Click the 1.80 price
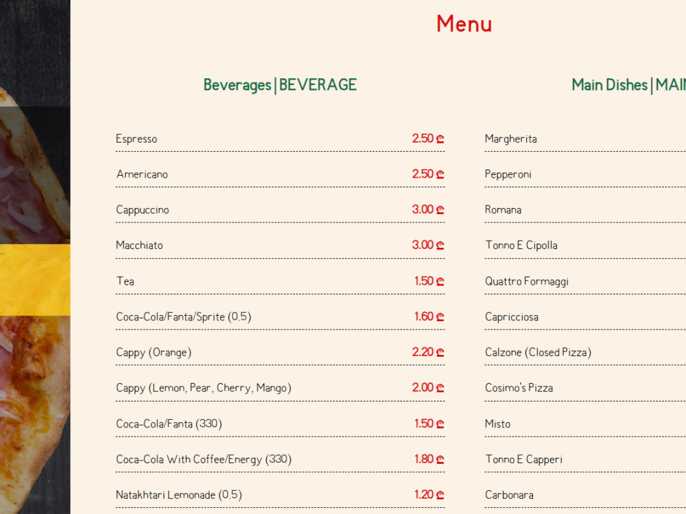This screenshot has width=686, height=514. tap(429, 459)
